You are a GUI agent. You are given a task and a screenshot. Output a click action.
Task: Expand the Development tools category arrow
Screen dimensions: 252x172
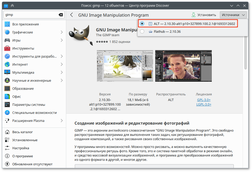(61, 57)
